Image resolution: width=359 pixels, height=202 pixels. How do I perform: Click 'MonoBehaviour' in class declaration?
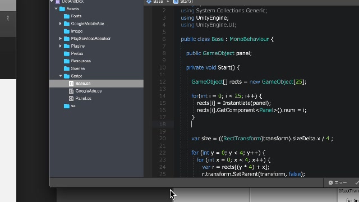coord(249,39)
